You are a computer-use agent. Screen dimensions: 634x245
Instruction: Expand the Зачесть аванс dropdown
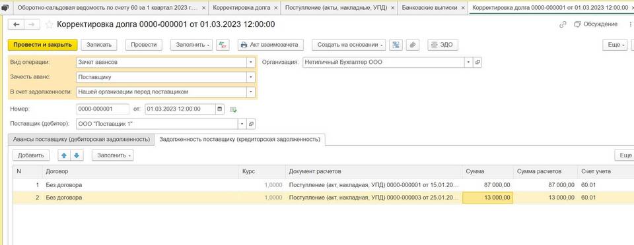(251, 77)
